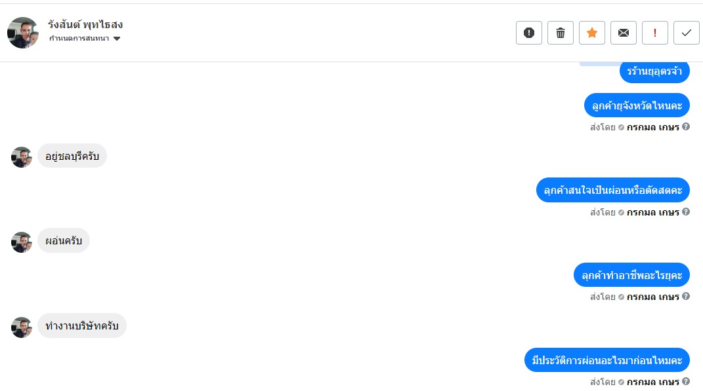Select the "ผ่อนครับ" message bubble
The width and height of the screenshot is (703, 391).
(x=64, y=241)
